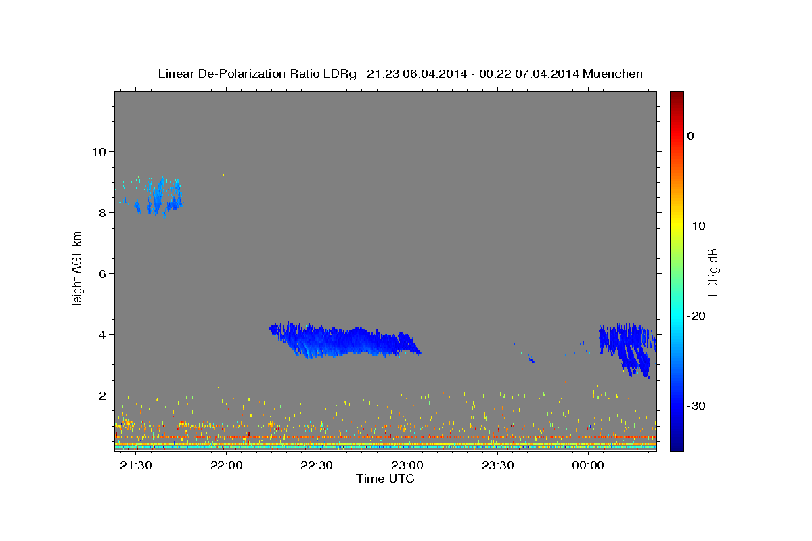Viewport: 812px width, 541px height.
Task: Click the colorbar value -20
Action: click(x=696, y=316)
